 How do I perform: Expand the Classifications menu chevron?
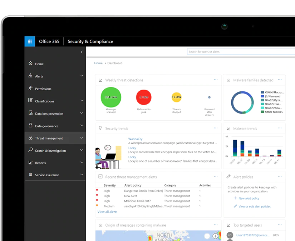point(82,101)
